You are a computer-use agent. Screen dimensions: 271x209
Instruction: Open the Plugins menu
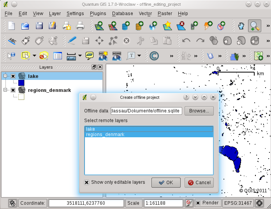click(x=98, y=14)
